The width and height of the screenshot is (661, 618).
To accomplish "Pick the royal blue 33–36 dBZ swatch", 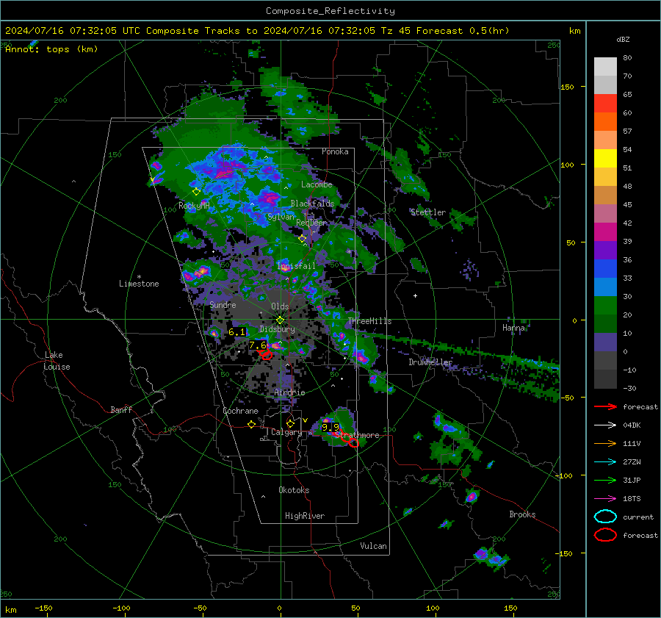I will tap(605, 269).
